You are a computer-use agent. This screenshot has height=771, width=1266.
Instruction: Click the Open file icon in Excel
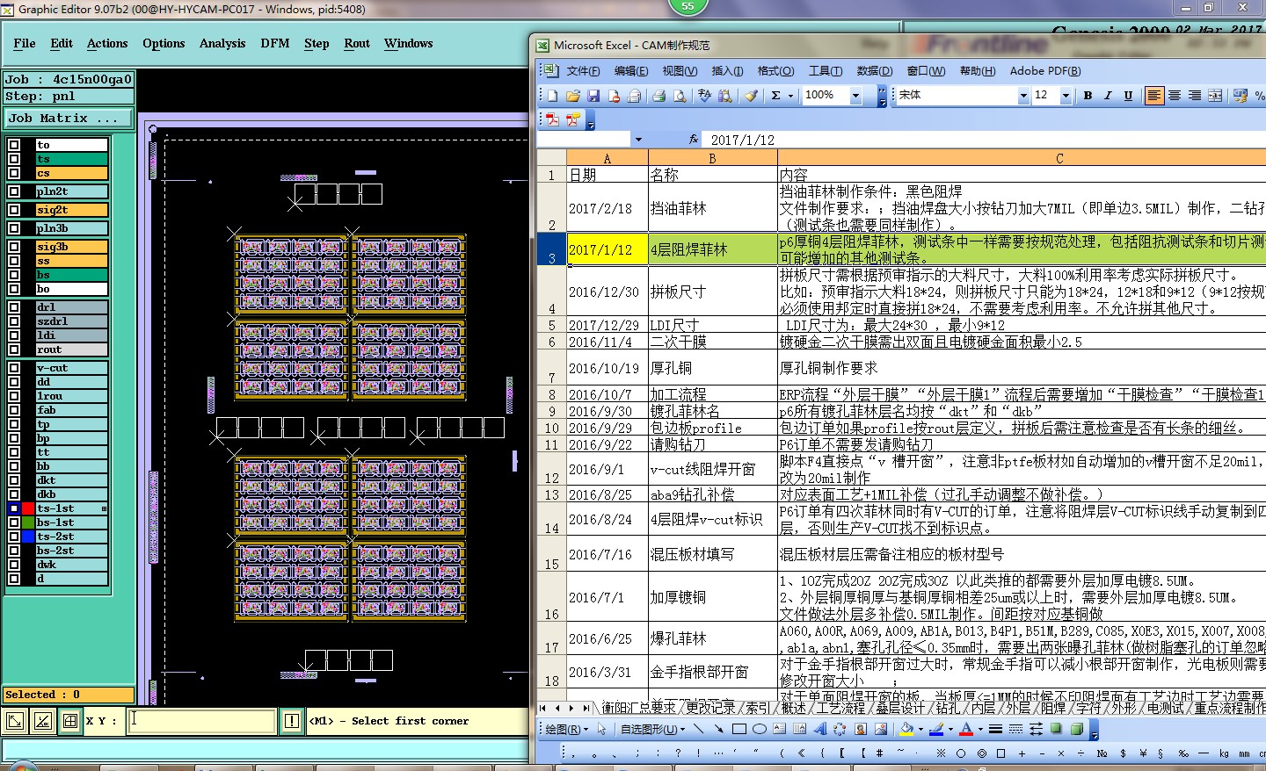[x=573, y=96]
